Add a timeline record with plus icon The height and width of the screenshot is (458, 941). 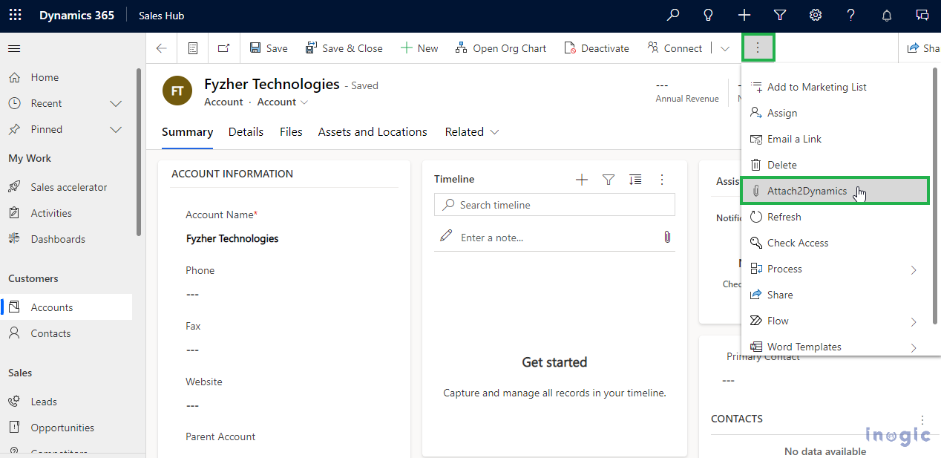[x=582, y=180]
